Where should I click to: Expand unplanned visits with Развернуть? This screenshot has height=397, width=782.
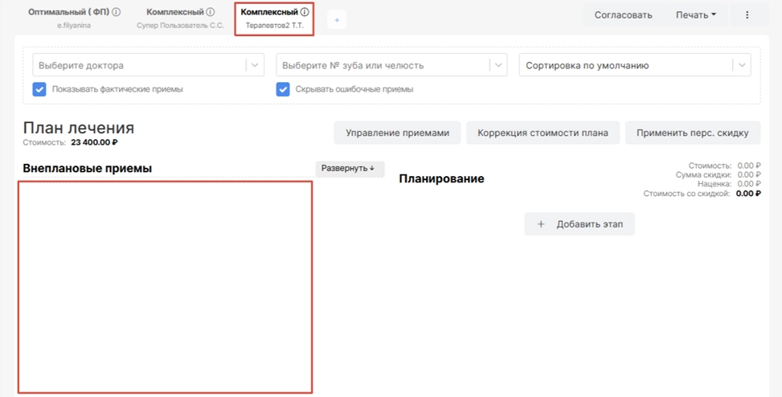(349, 169)
